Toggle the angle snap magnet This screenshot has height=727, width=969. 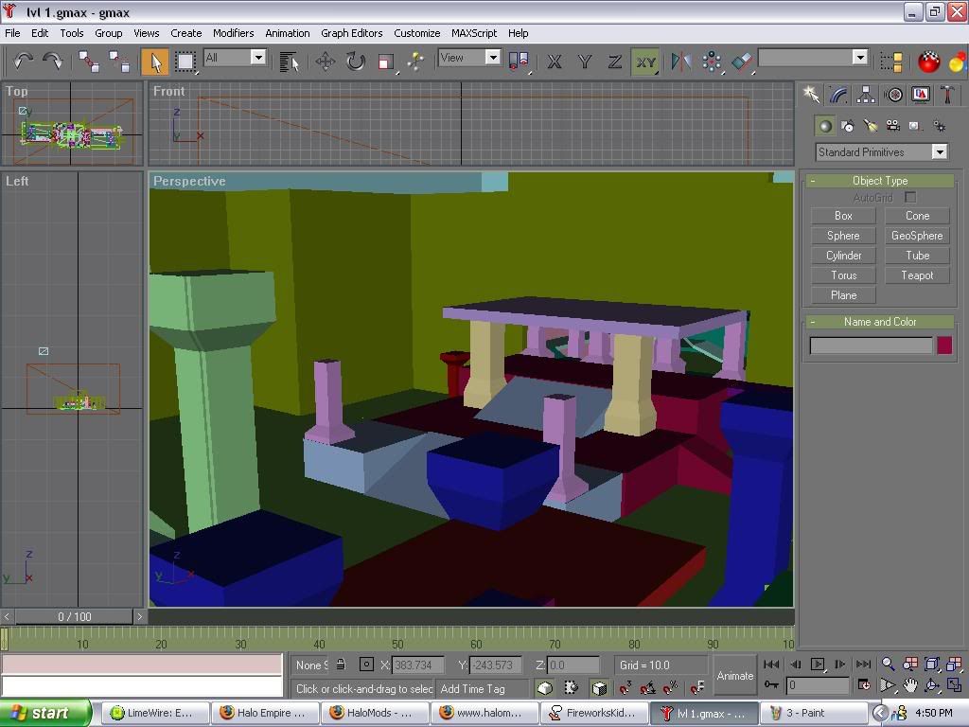647,687
